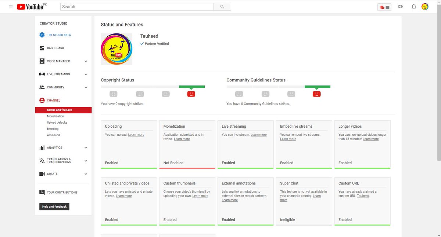Click the red smiley under Community Guidelines Status
The height and width of the screenshot is (237, 441).
click(x=317, y=94)
